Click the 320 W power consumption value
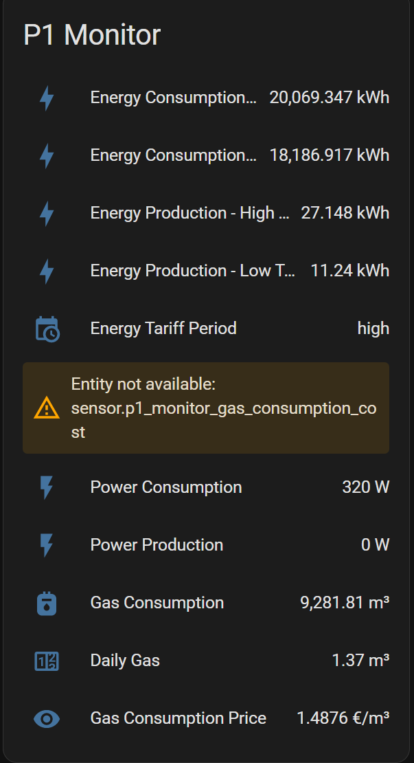The image size is (414, 763). (x=365, y=487)
